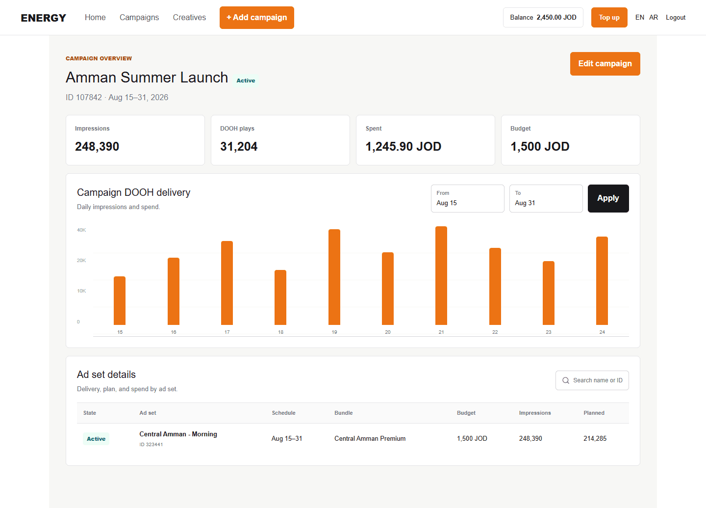Click the chart bar for day 15

[120, 300]
